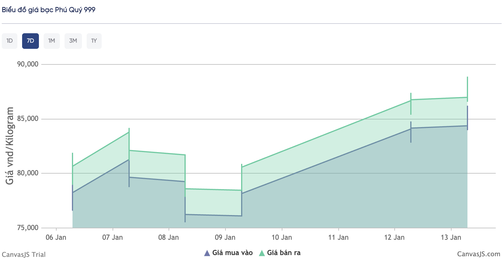Click the 90,000 y-axis label
The image size is (504, 263).
pos(28,64)
